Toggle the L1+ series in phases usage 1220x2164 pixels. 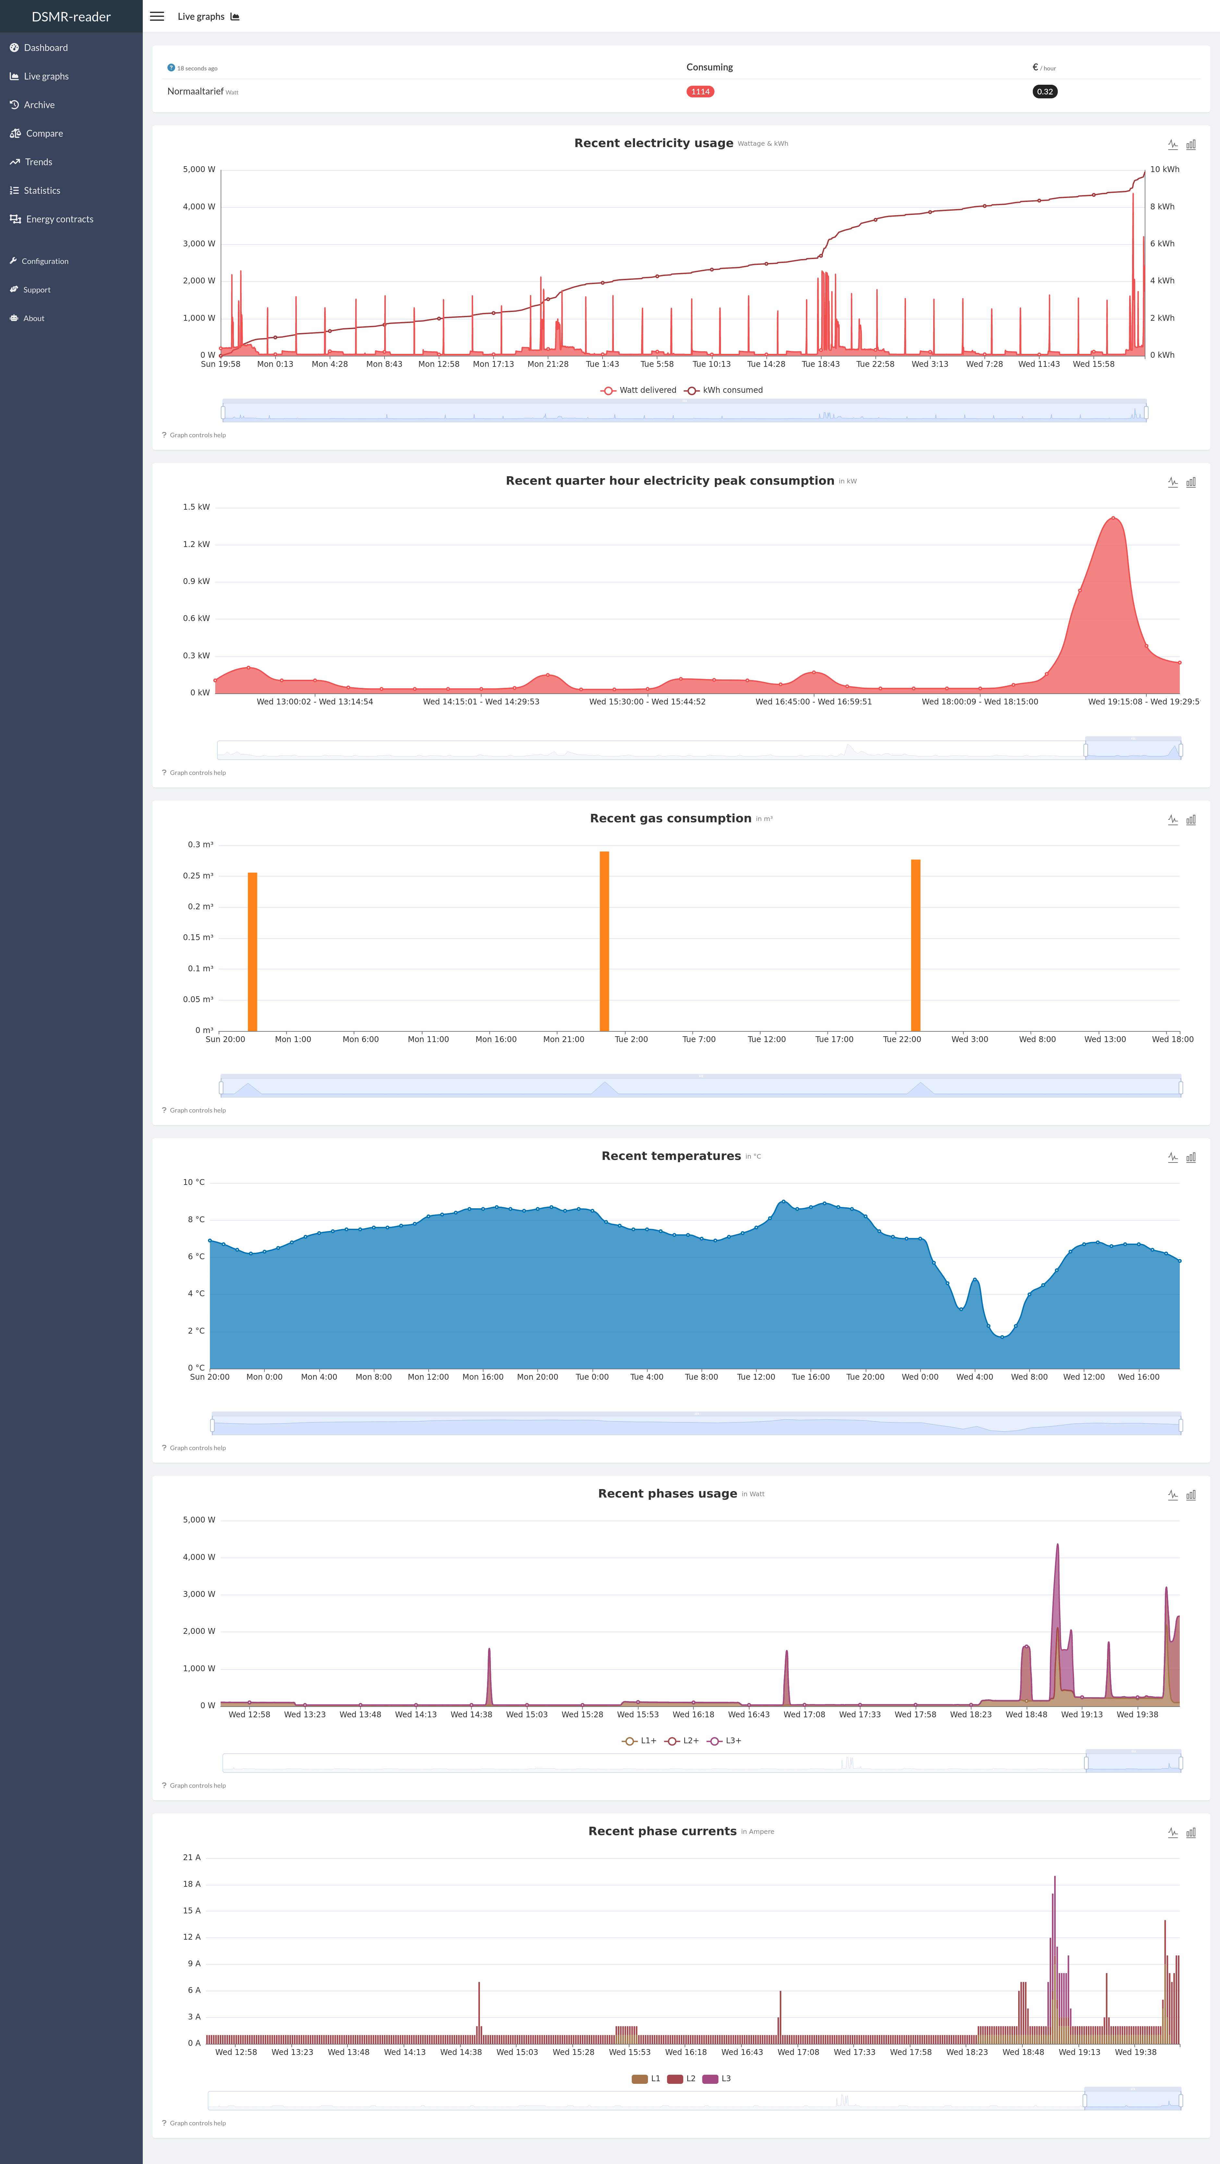tap(639, 1741)
